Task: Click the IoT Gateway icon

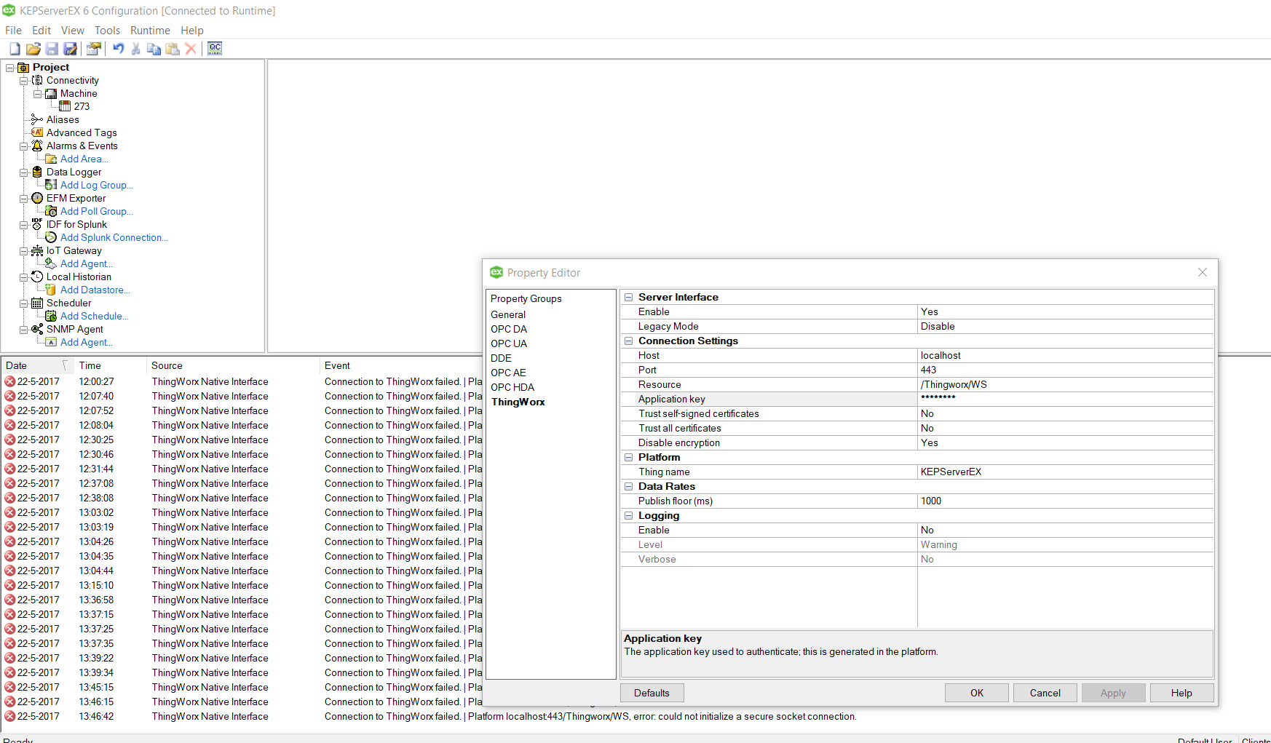Action: (37, 250)
